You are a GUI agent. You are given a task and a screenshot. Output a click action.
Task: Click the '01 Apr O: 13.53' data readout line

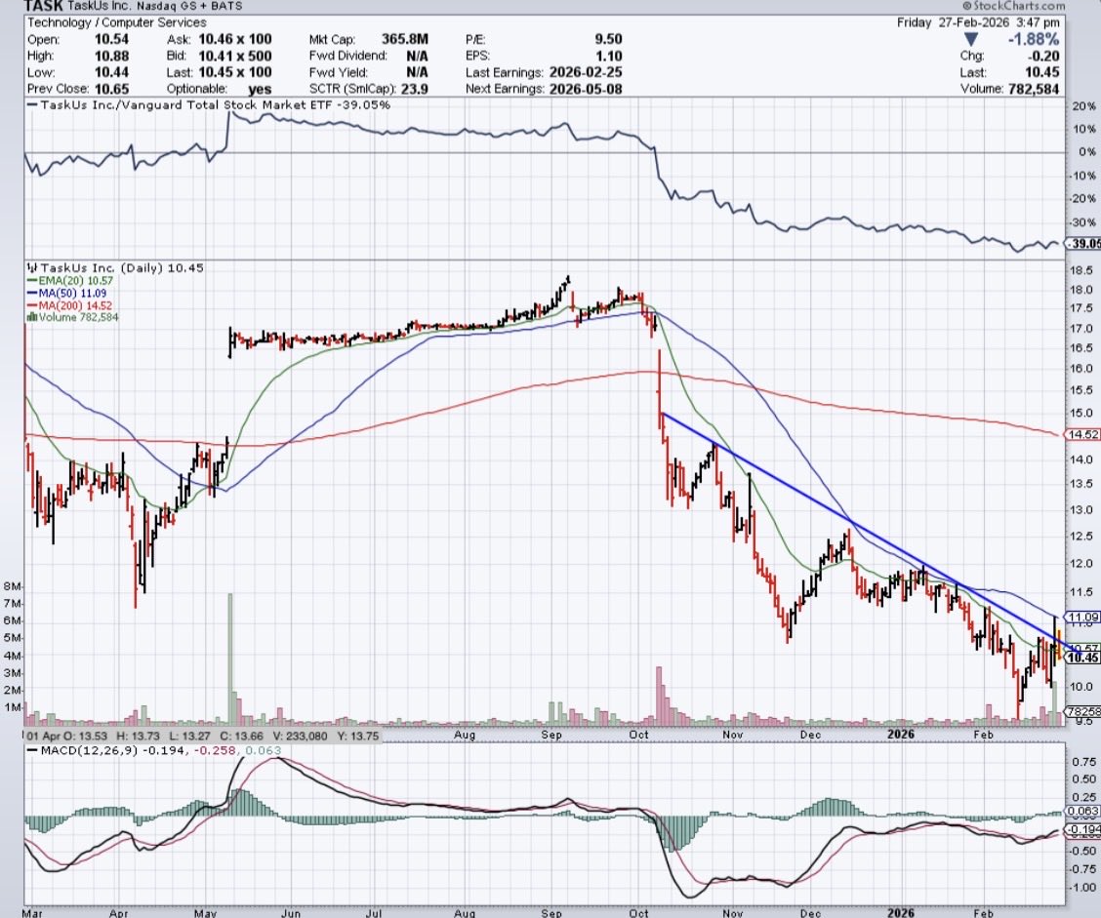coord(202,736)
